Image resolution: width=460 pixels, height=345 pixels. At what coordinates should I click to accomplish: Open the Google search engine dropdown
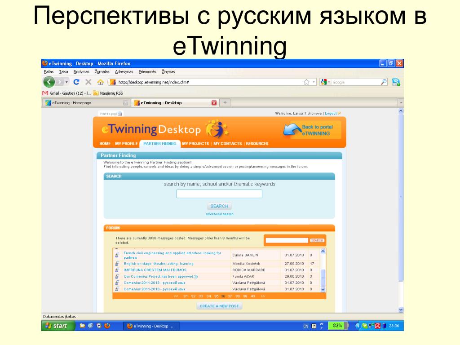click(329, 82)
